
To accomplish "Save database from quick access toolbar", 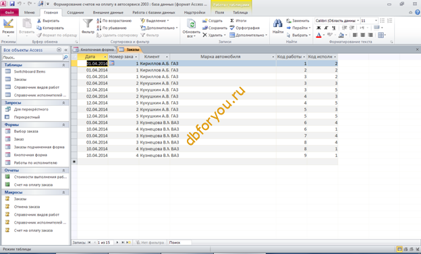I will coord(12,4).
